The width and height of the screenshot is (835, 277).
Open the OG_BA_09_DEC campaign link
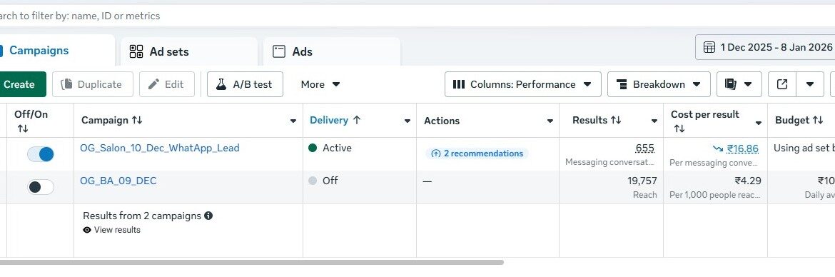[x=118, y=181]
